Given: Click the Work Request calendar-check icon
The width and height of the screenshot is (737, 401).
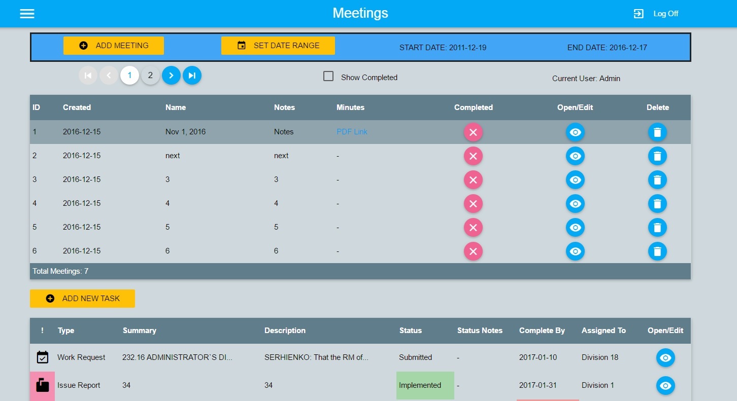Looking at the screenshot, I should pyautogui.click(x=43, y=357).
